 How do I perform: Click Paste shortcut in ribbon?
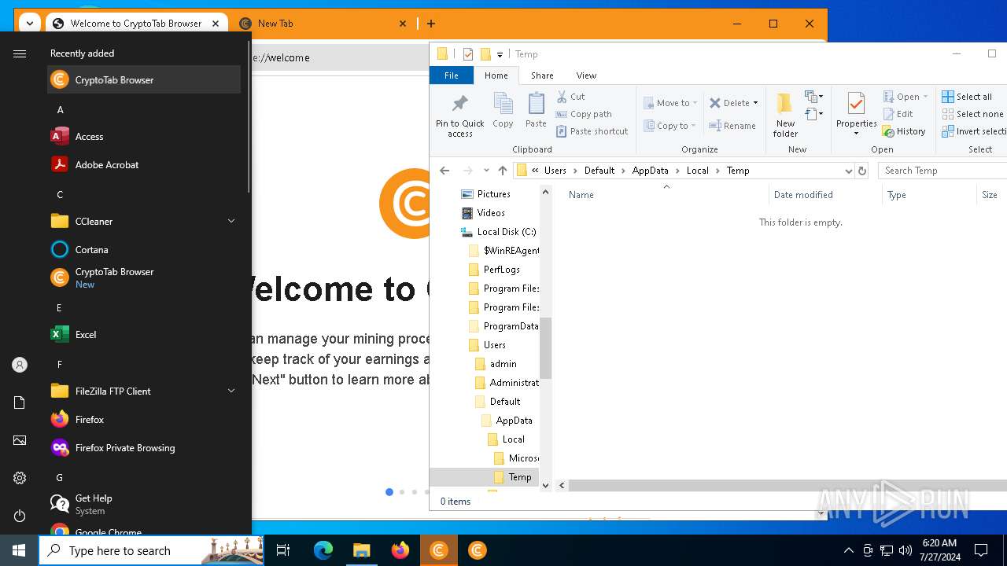[x=592, y=131]
